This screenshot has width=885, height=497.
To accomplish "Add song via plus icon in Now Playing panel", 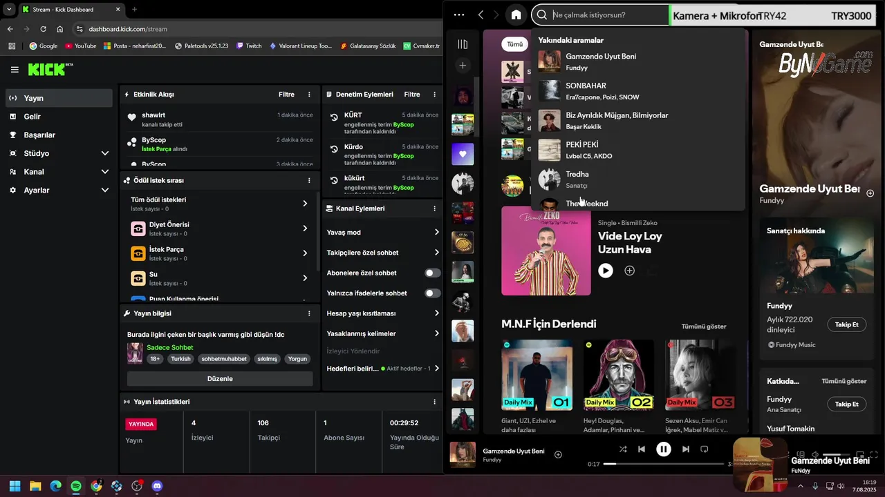I will [x=870, y=193].
